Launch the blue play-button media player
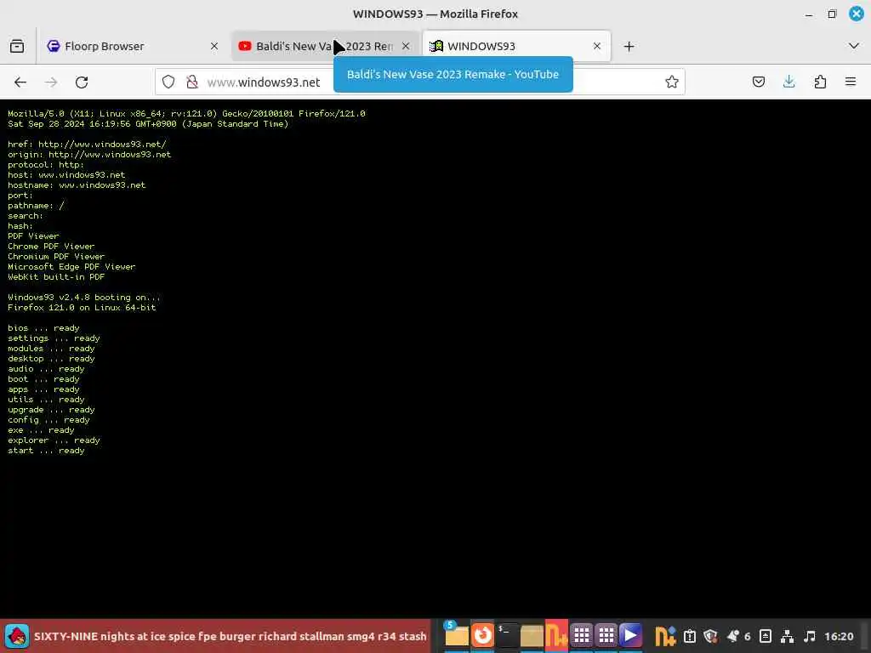 pos(630,635)
